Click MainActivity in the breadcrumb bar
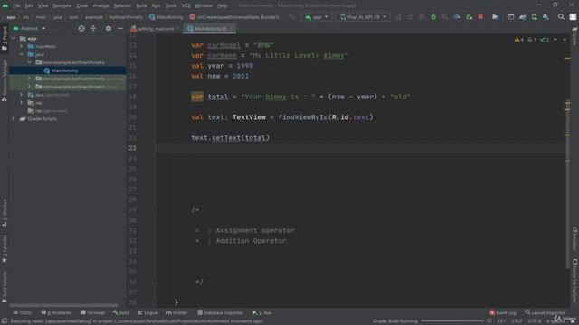579x325 pixels. click(x=166, y=17)
